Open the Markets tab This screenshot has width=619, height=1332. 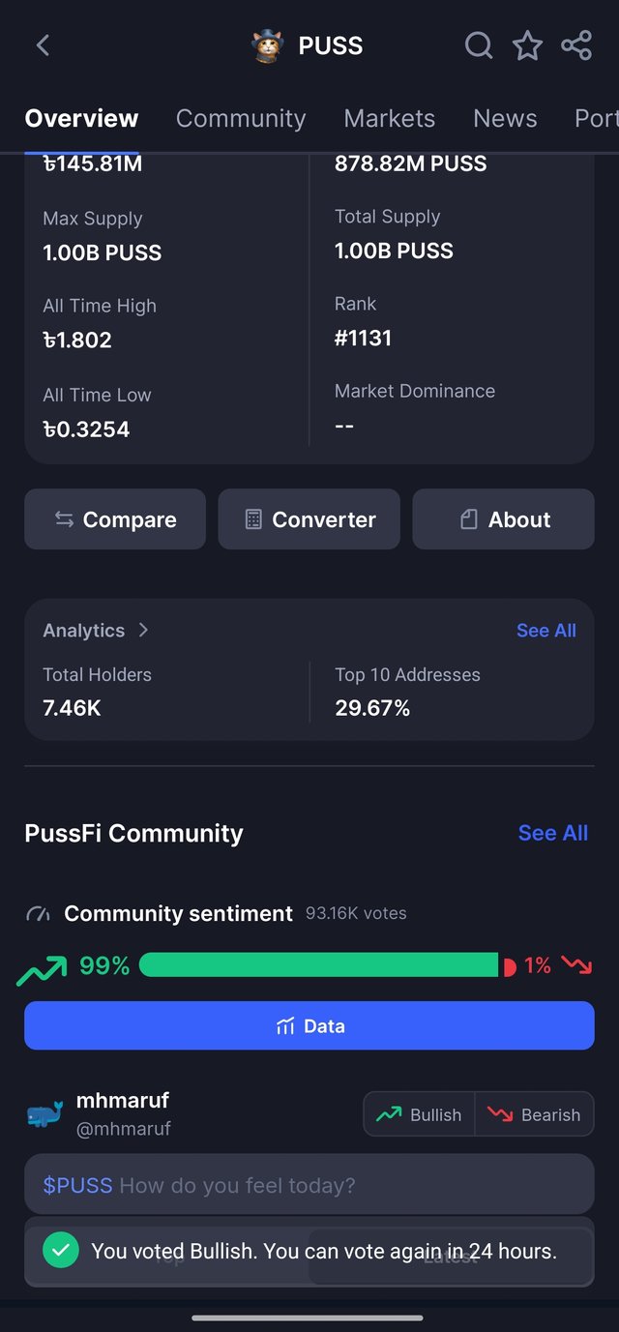(x=390, y=118)
